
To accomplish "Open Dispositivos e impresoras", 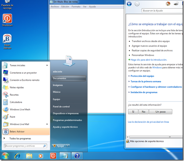I will point(66,113).
